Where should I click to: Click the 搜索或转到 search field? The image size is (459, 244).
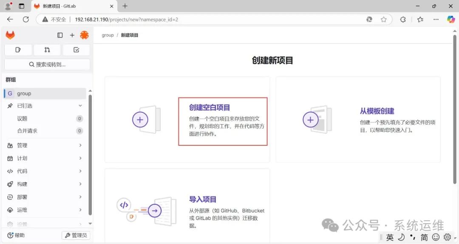(x=47, y=65)
